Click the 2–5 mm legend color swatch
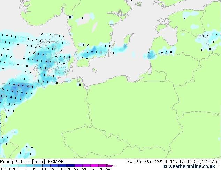The width and height of the screenshot is (221, 170). click(x=30, y=165)
